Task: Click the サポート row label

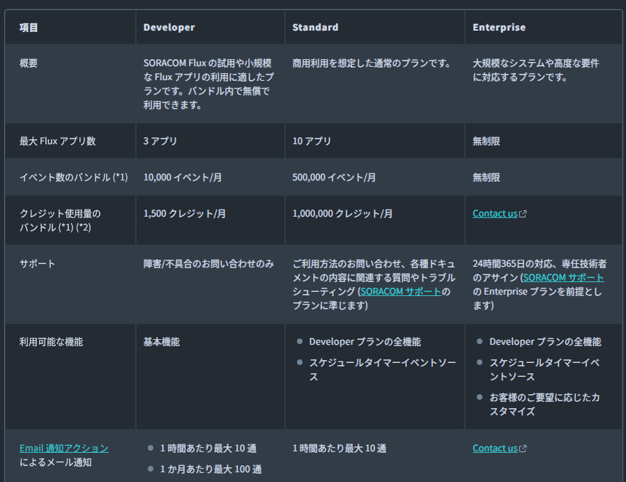Action: pyautogui.click(x=37, y=264)
